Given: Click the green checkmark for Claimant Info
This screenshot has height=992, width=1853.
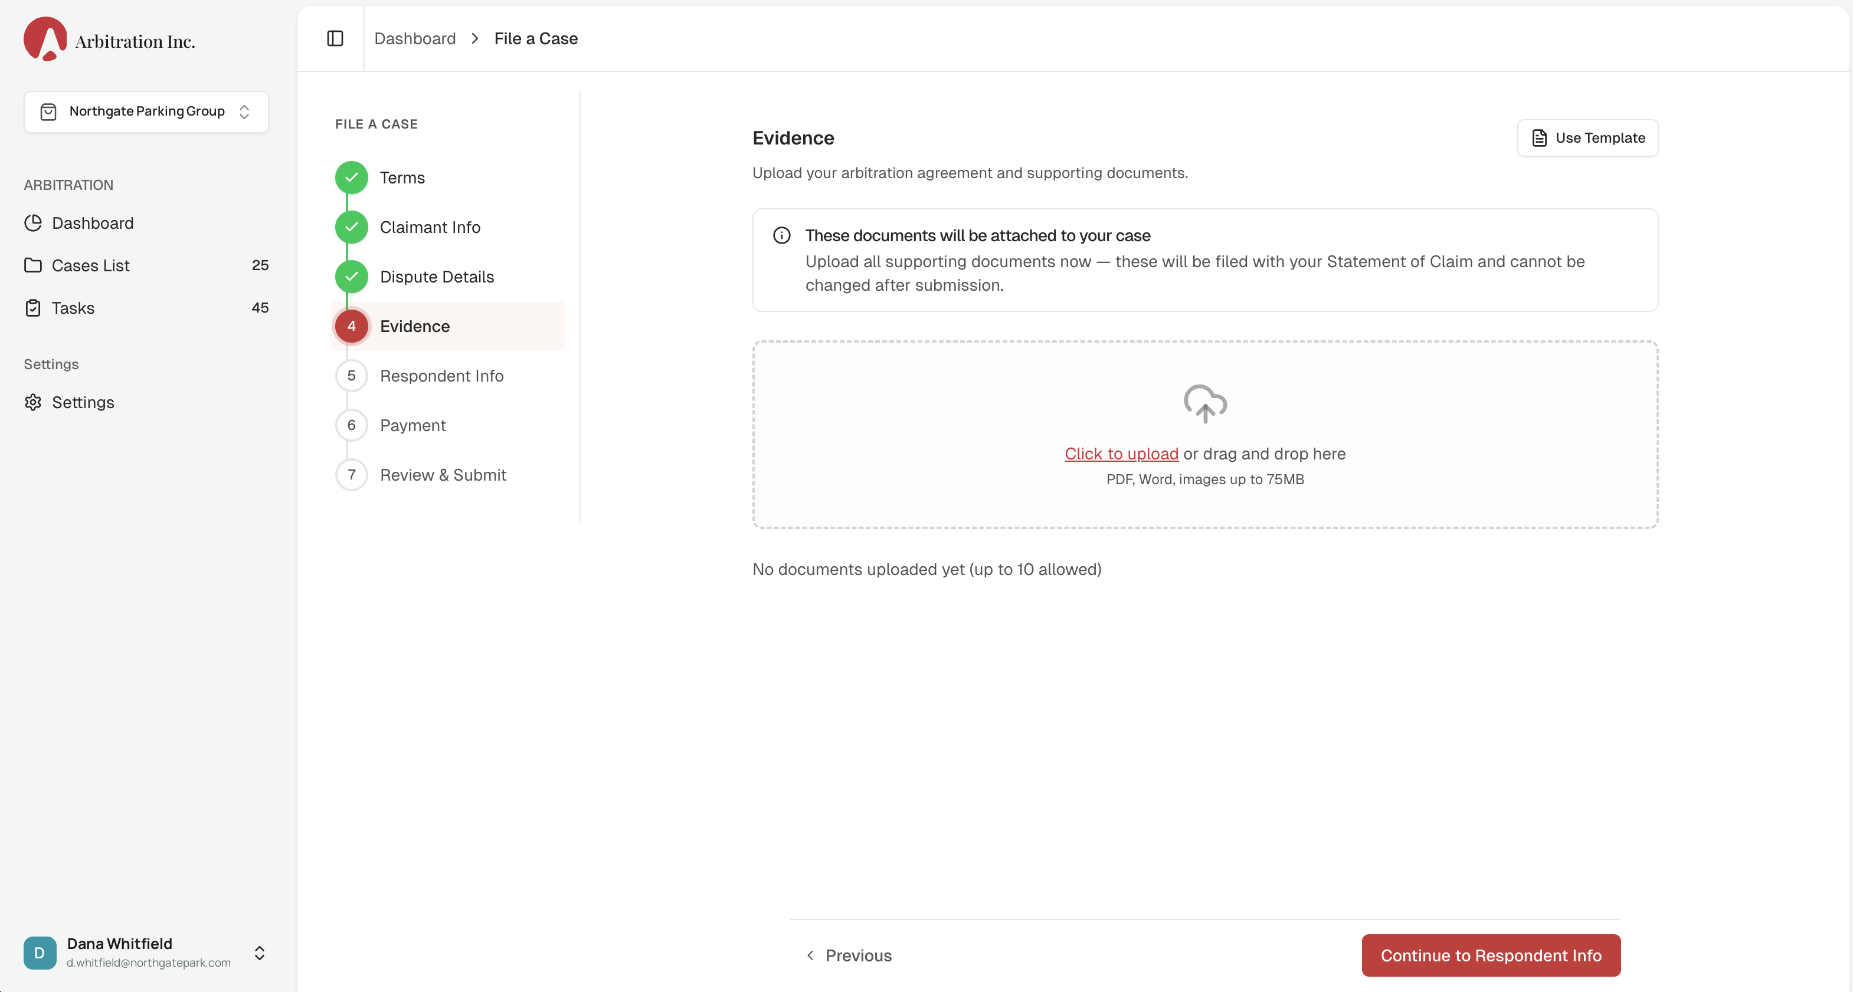Looking at the screenshot, I should pyautogui.click(x=352, y=227).
